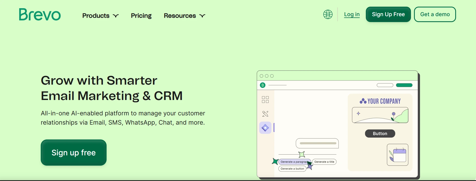The width and height of the screenshot is (476, 181).
Task: Click the landscape image placeholder
Action: tap(380, 115)
